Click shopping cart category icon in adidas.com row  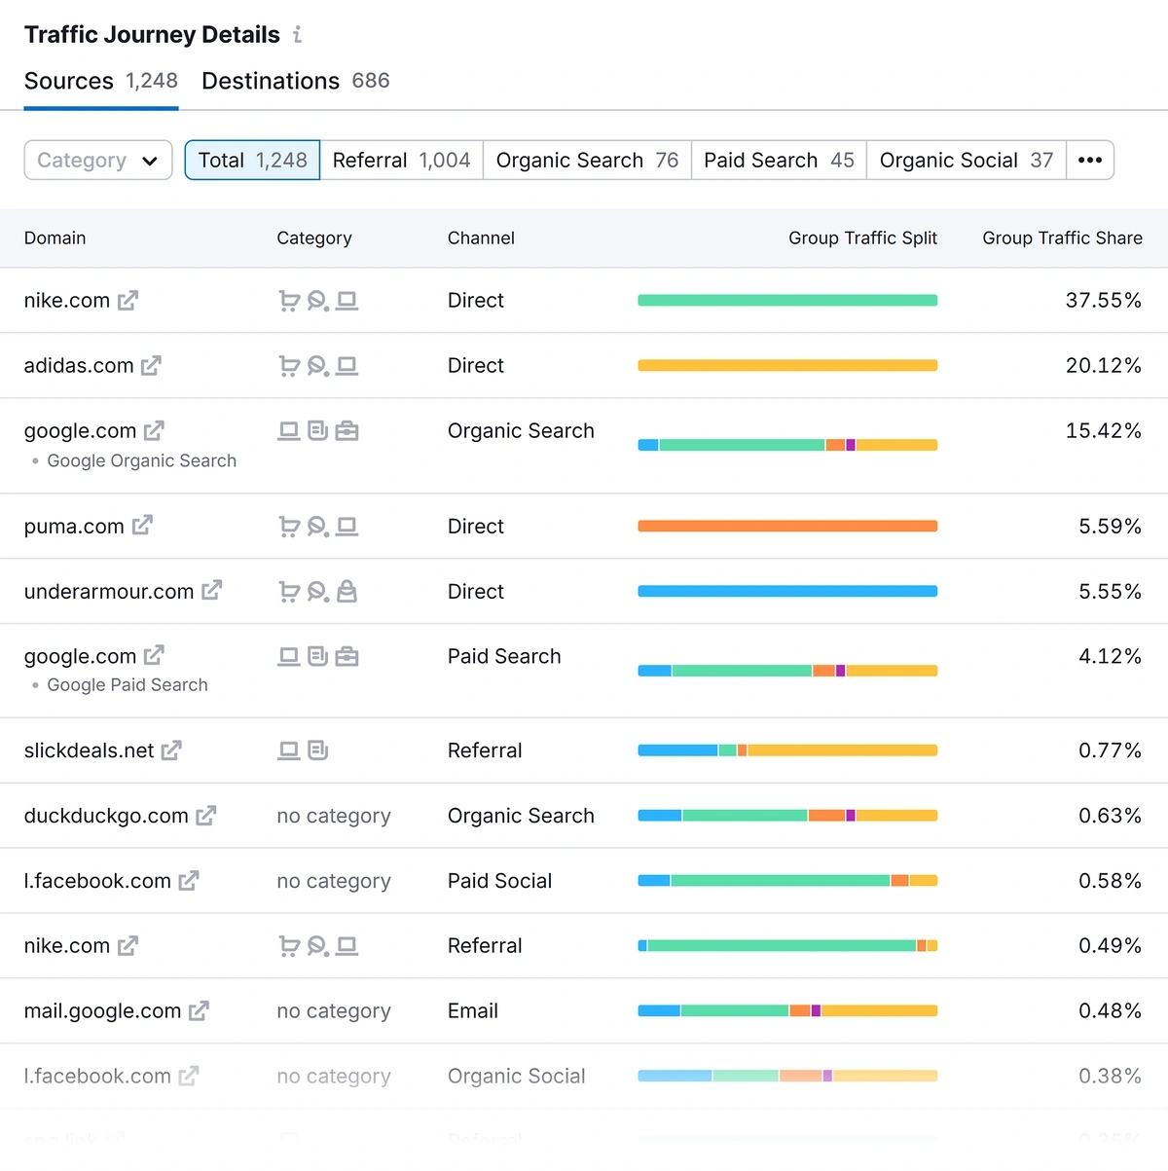[289, 366]
